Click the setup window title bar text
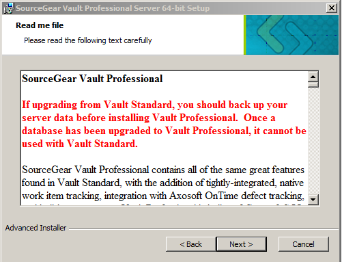 [x=113, y=8]
